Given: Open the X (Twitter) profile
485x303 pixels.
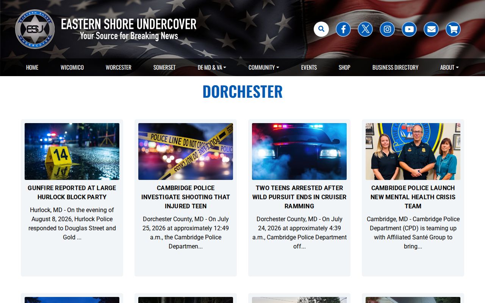Looking at the screenshot, I should click(x=365, y=29).
